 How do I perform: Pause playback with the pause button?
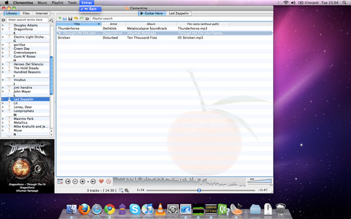pos(75,182)
